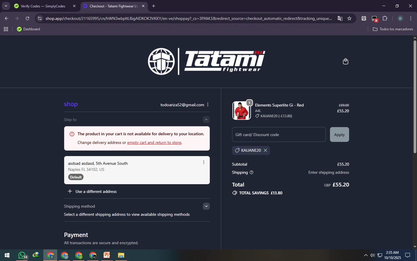The height and width of the screenshot is (261, 417).
Task: Open the Dashboard bookmark
Action: click(x=28, y=29)
